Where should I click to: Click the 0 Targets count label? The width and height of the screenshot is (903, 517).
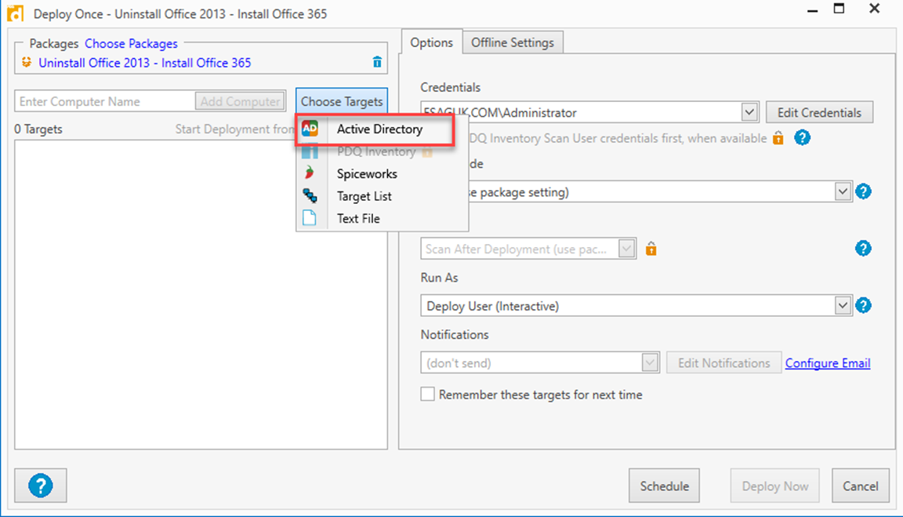38,129
